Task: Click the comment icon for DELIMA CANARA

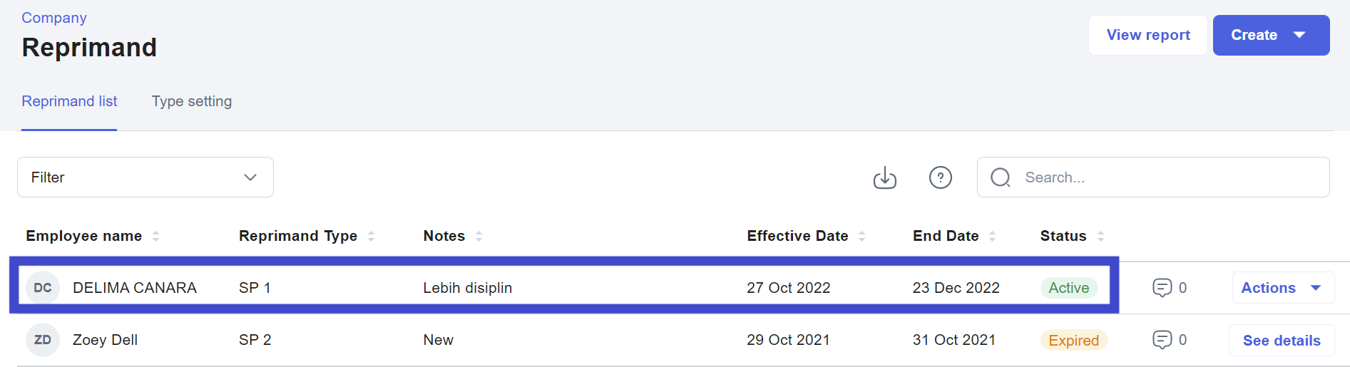Action: (x=1162, y=288)
